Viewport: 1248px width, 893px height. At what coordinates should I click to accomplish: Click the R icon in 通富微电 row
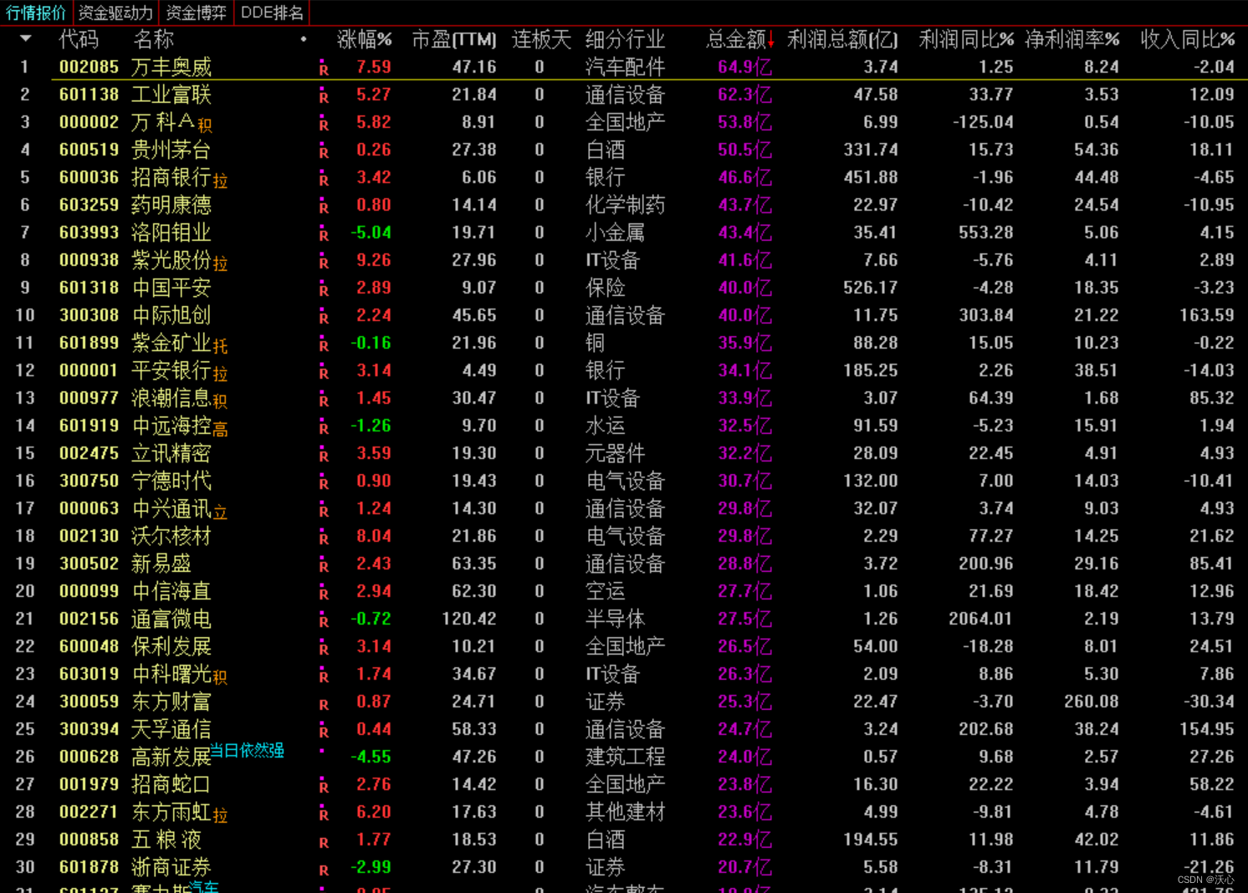[x=324, y=621]
